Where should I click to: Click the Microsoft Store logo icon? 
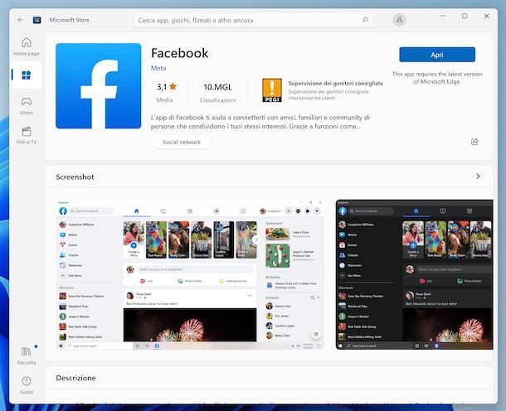coord(37,20)
